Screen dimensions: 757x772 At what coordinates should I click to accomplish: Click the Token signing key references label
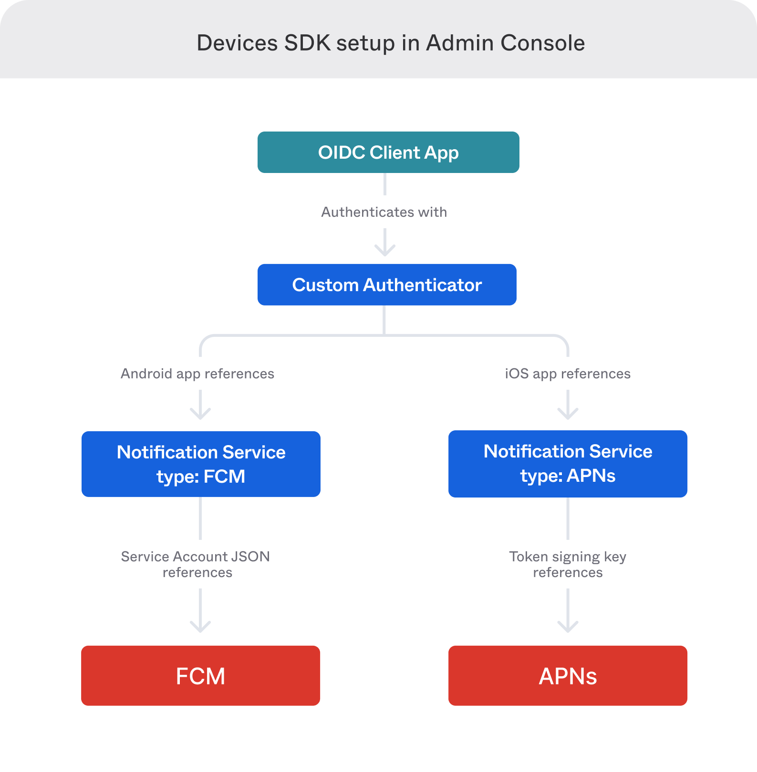[x=568, y=564]
